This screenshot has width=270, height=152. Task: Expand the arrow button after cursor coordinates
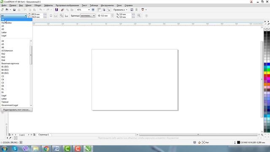coord(21,142)
